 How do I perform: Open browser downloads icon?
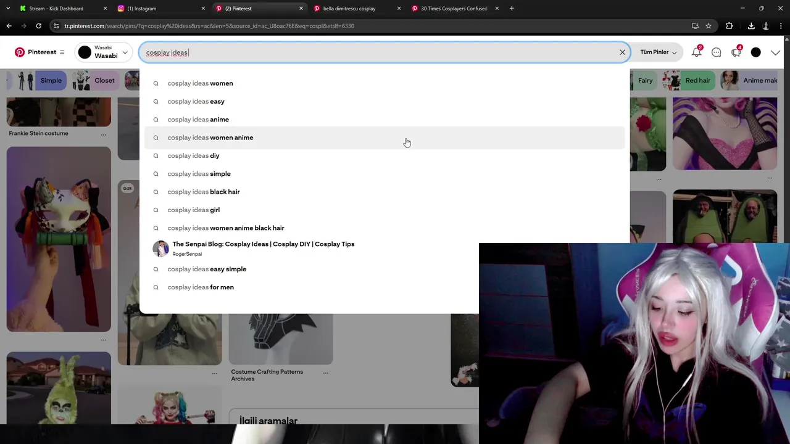tap(751, 26)
